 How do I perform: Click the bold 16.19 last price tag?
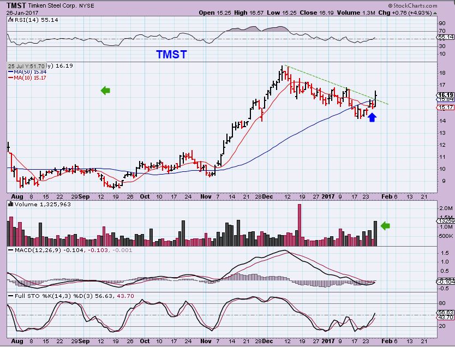[x=446, y=95]
